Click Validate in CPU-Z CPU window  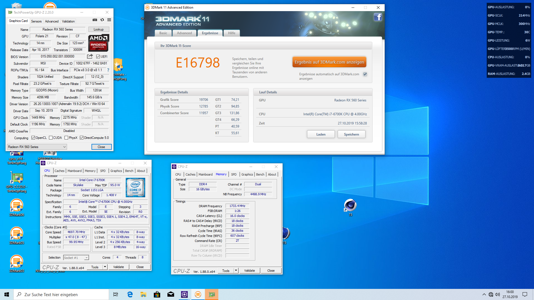click(x=118, y=267)
